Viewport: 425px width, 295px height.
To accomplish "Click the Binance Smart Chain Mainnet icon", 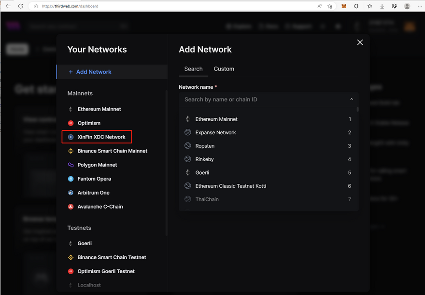I will coord(71,151).
